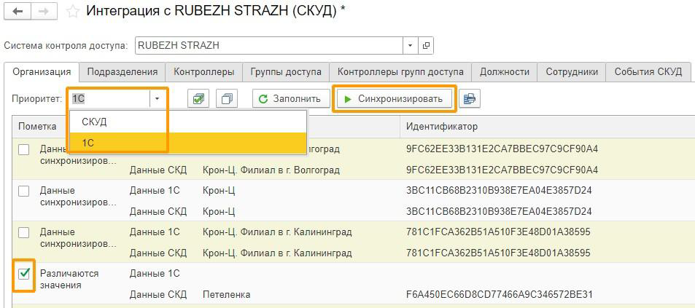
Task: Click the check all rows icon
Action: [197, 99]
